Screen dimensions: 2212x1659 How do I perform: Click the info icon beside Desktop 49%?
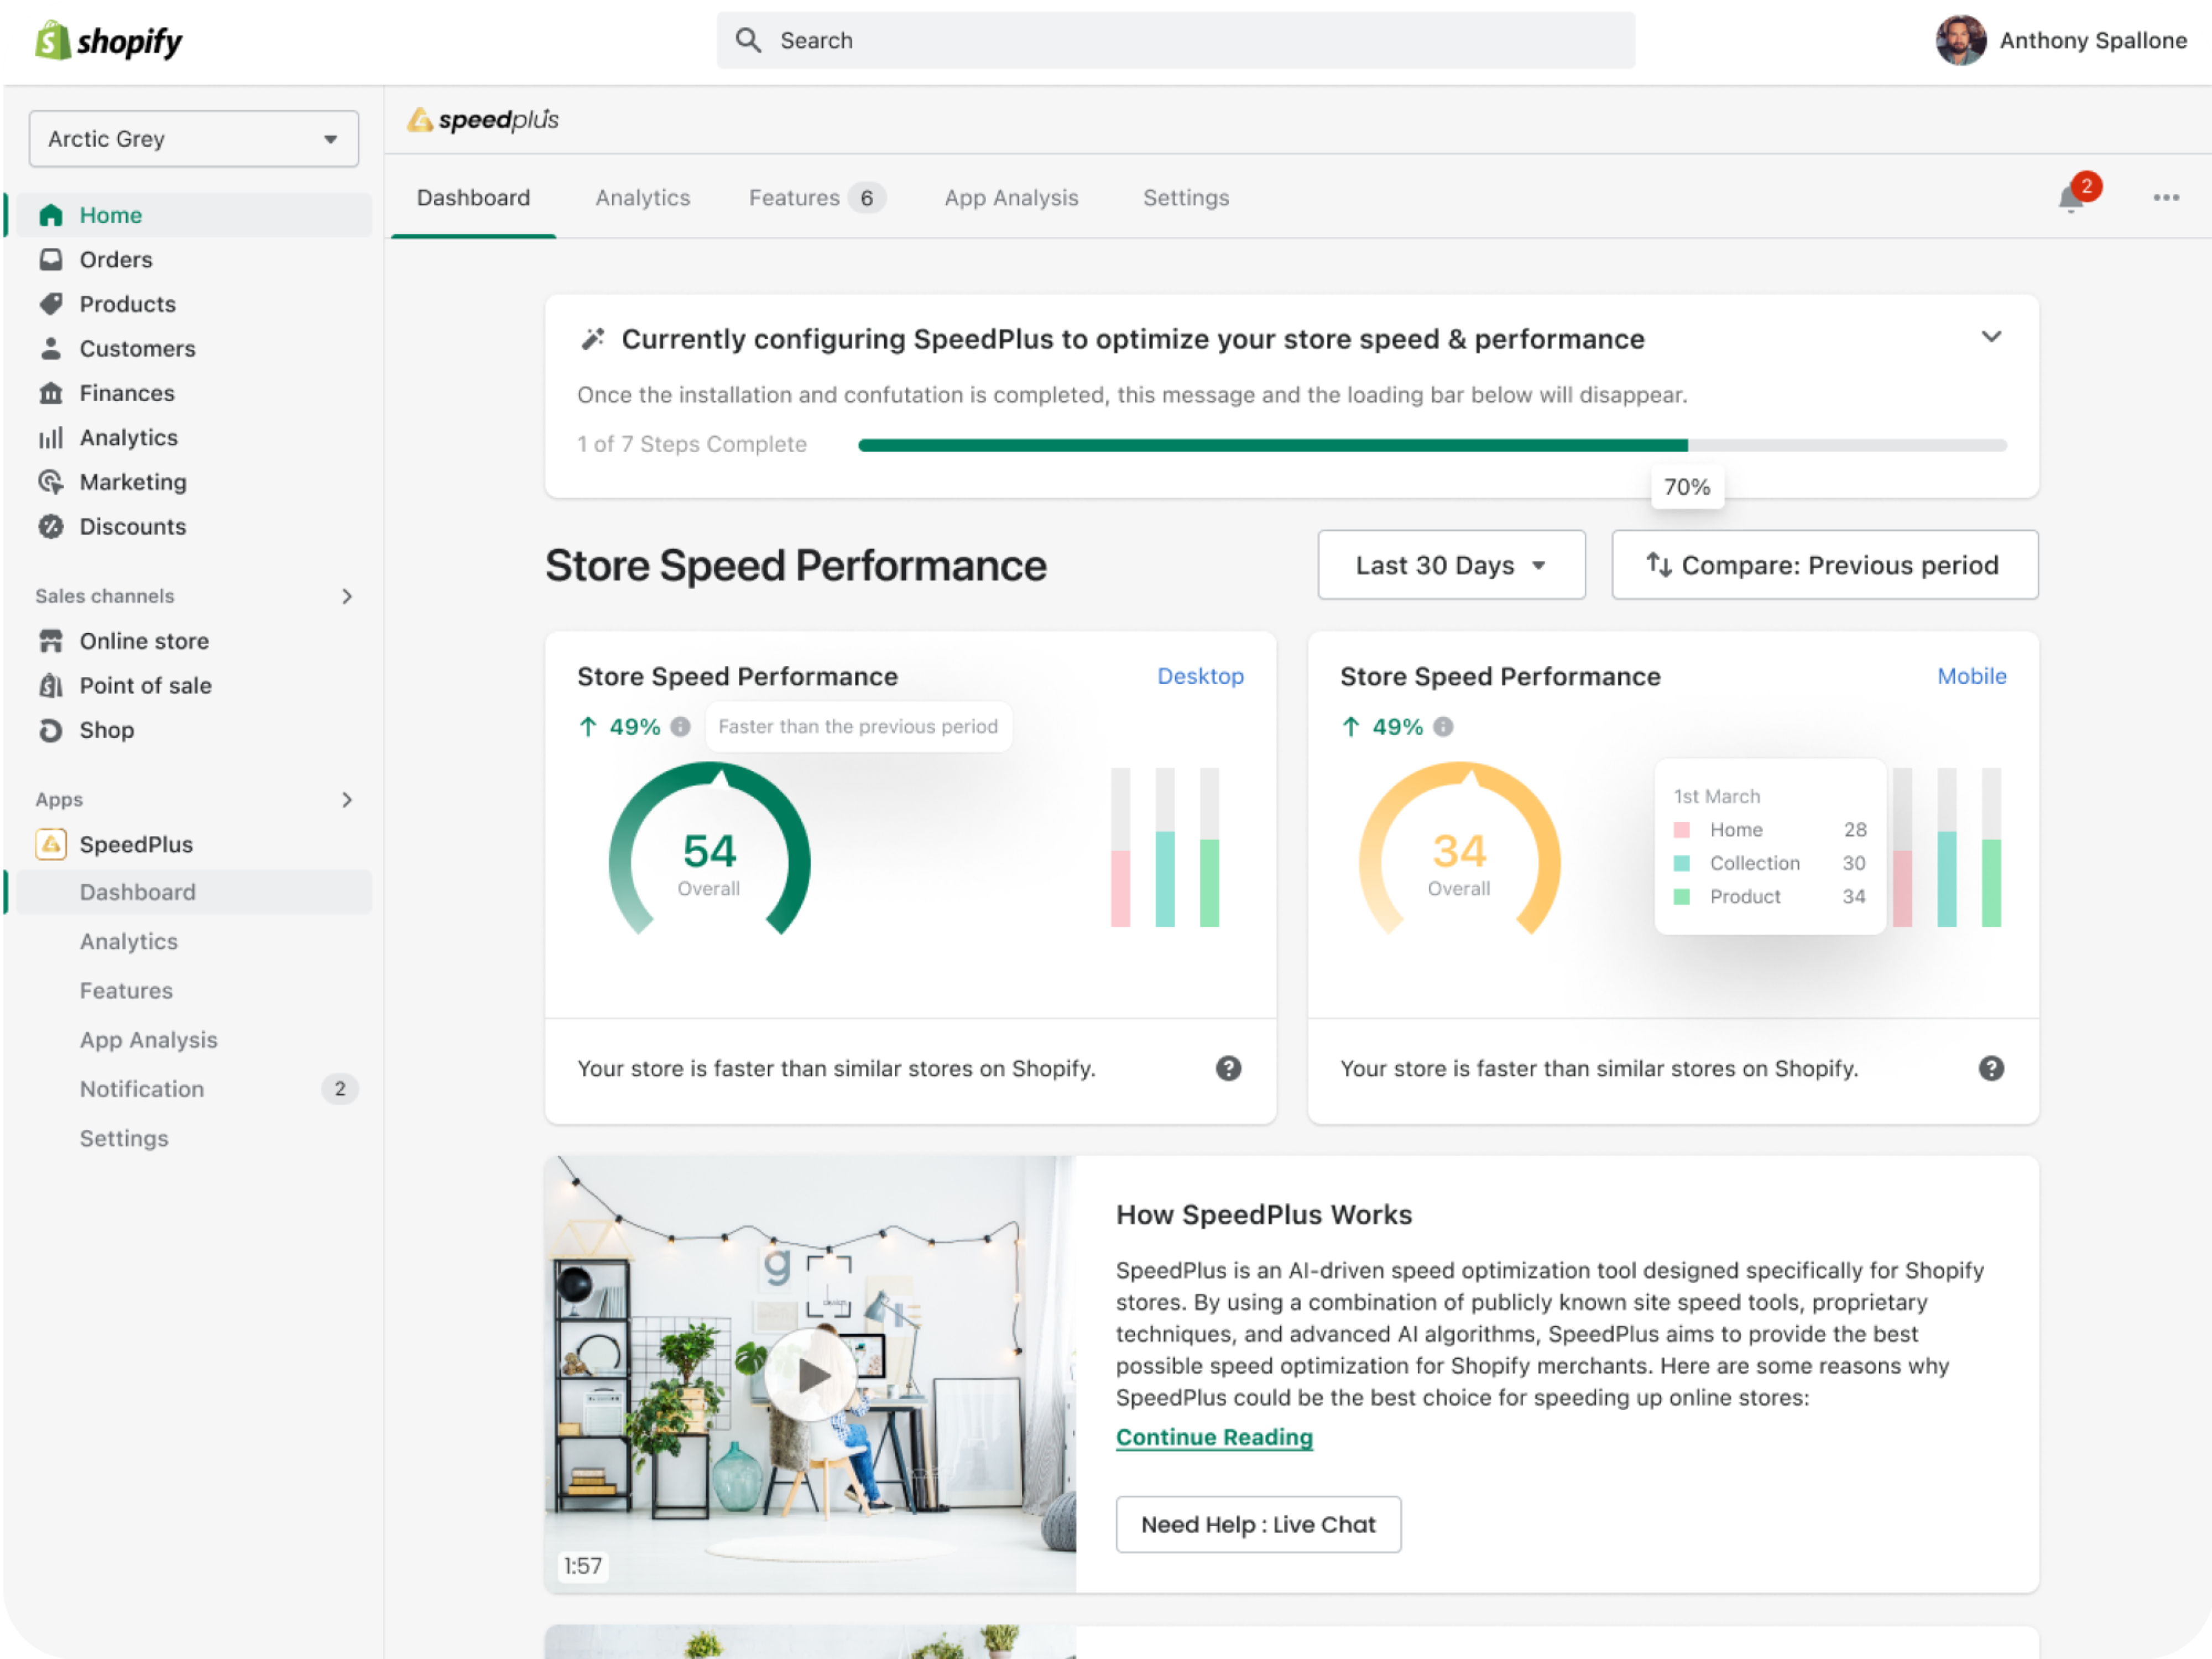click(x=680, y=727)
